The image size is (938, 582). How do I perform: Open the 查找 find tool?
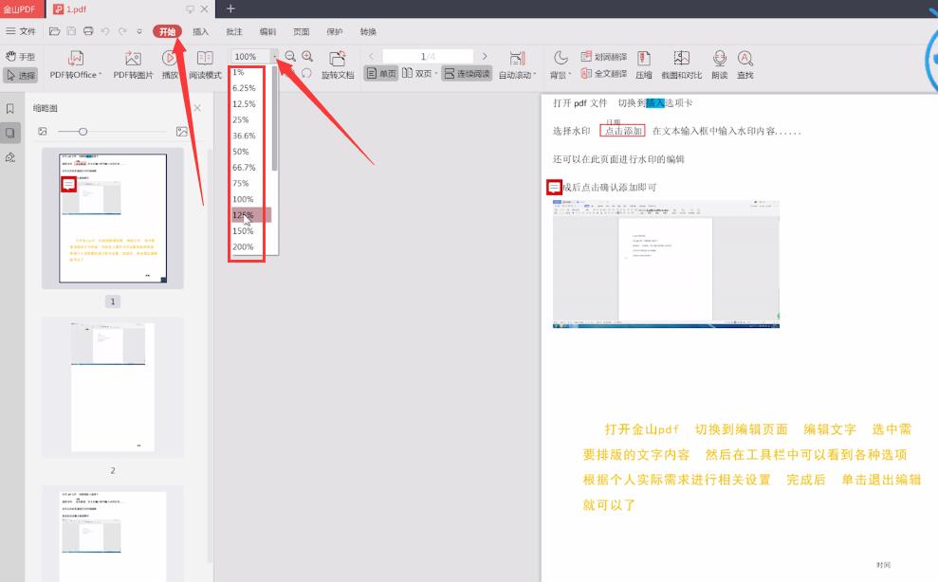click(745, 65)
